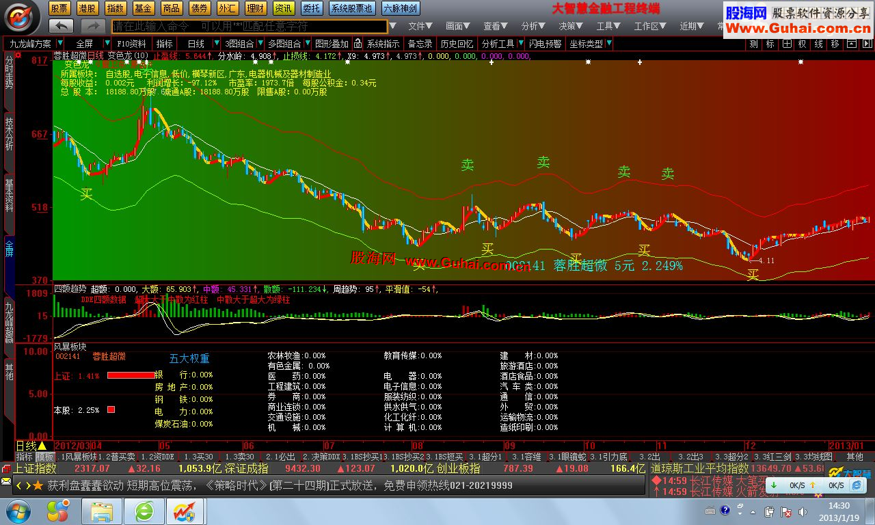Open the mail envelope icon in the news bar

tap(6, 483)
